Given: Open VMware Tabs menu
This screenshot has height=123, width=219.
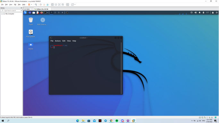Looking at the screenshot, I should [19, 4].
